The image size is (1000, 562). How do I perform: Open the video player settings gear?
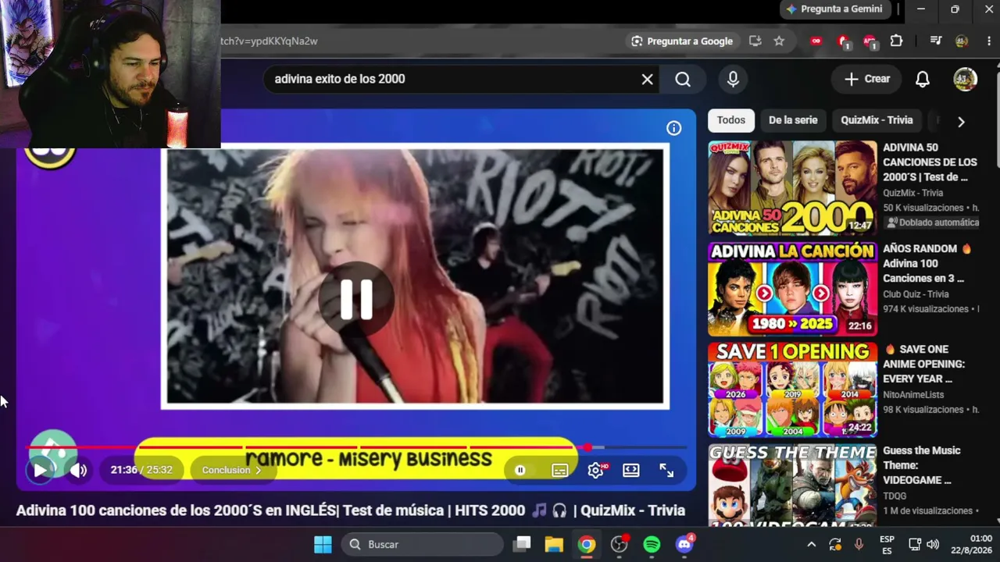click(596, 470)
